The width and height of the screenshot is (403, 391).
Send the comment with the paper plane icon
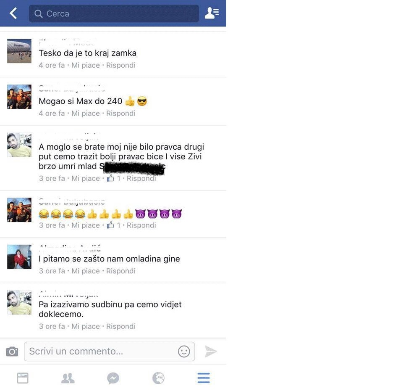(x=211, y=351)
